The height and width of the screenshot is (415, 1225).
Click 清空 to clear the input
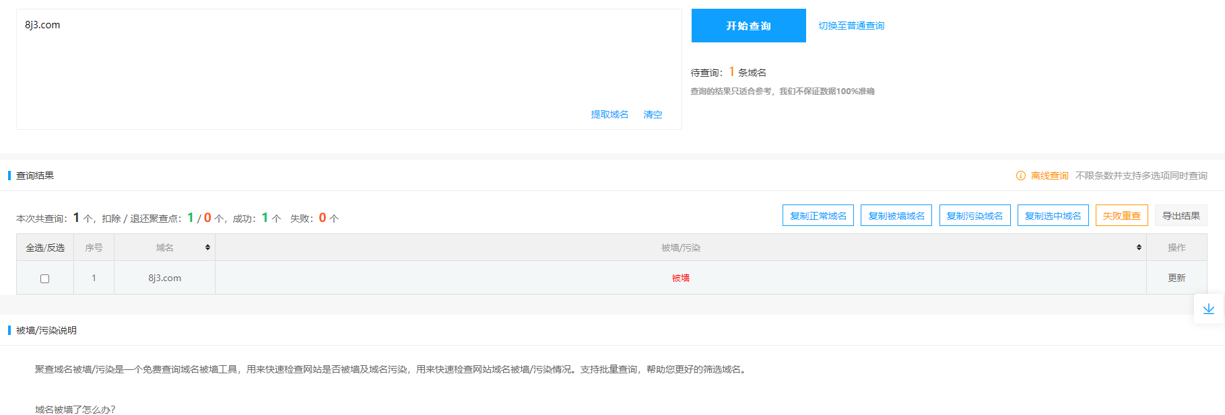point(653,114)
